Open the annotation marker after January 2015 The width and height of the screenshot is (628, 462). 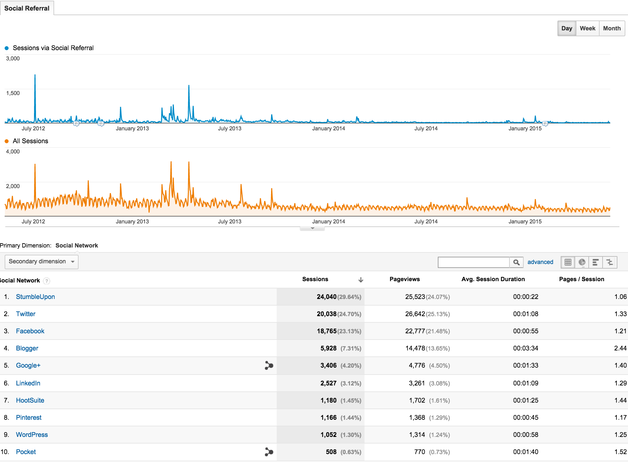pyautogui.click(x=545, y=124)
